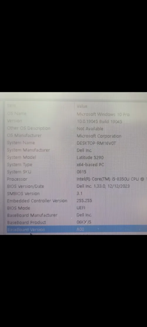Select the 'System Name' item
This screenshot has width=147, height=327.
click(21, 143)
